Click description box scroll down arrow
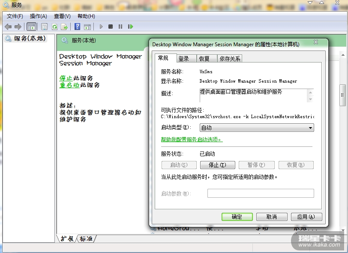 [x=310, y=99]
